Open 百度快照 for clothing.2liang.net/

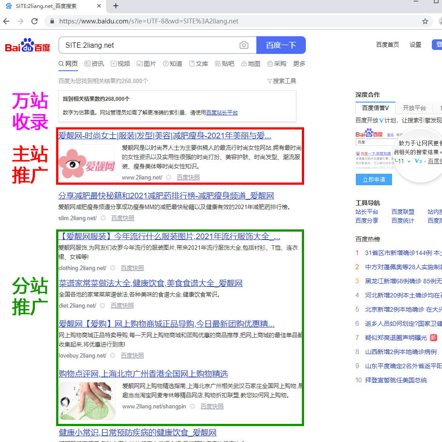[132, 268]
